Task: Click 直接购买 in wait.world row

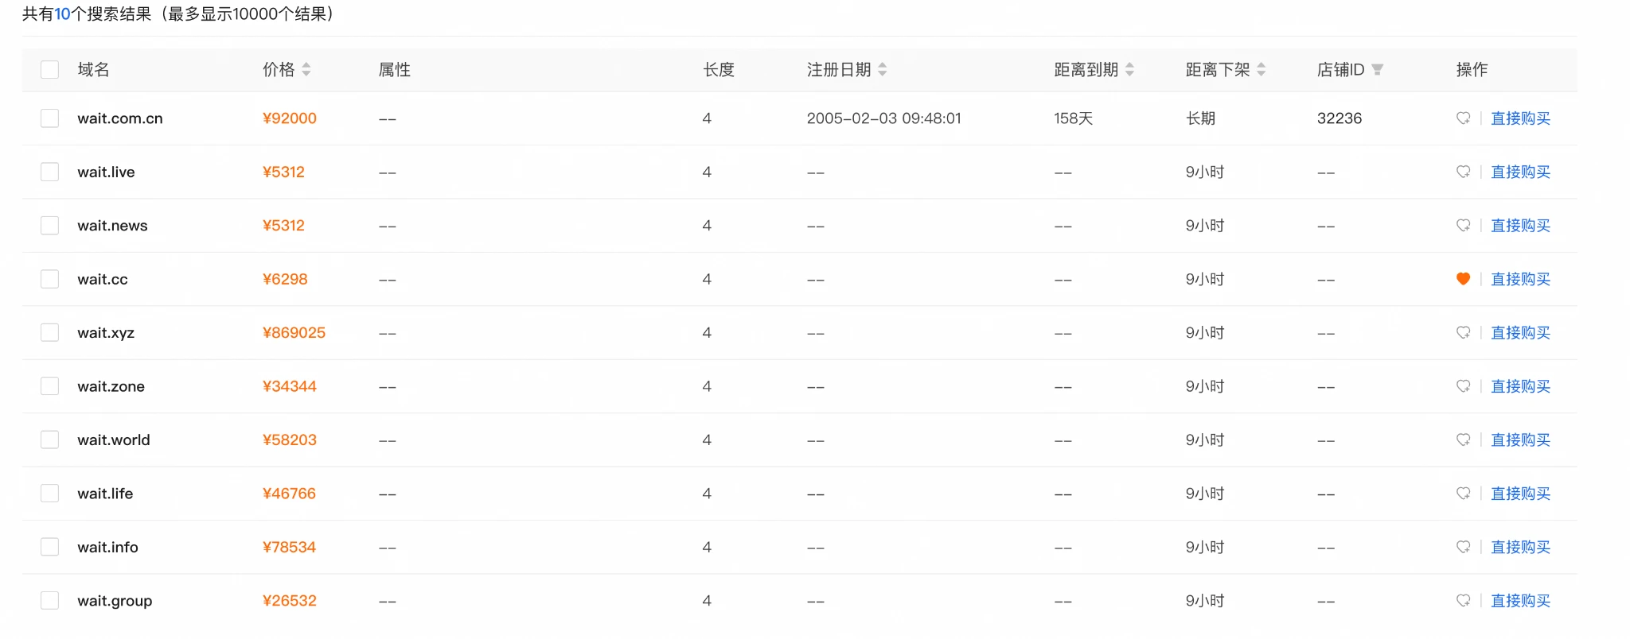Action: click(x=1520, y=440)
